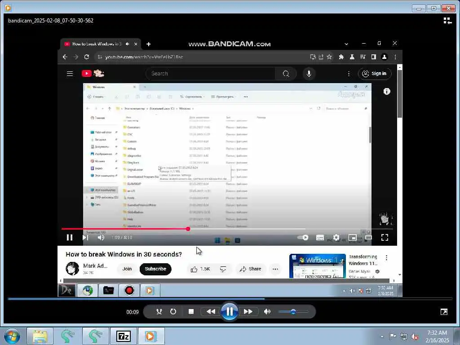Click the YouTube logo in the recording
Viewport: 460px width, 345px height.
pos(93,73)
